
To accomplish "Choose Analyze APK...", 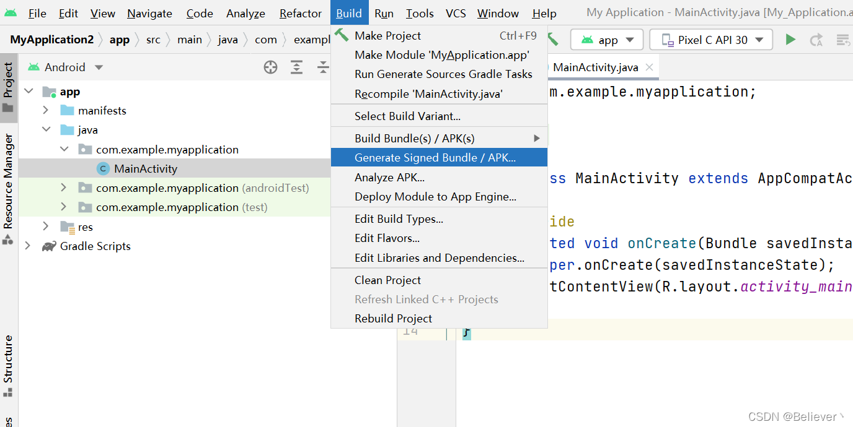I will (439, 178).
